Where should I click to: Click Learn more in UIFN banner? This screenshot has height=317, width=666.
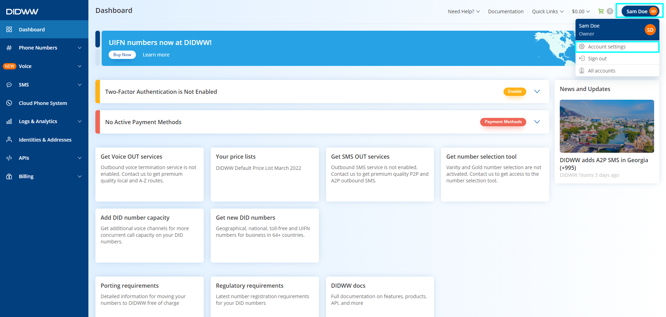(x=156, y=55)
